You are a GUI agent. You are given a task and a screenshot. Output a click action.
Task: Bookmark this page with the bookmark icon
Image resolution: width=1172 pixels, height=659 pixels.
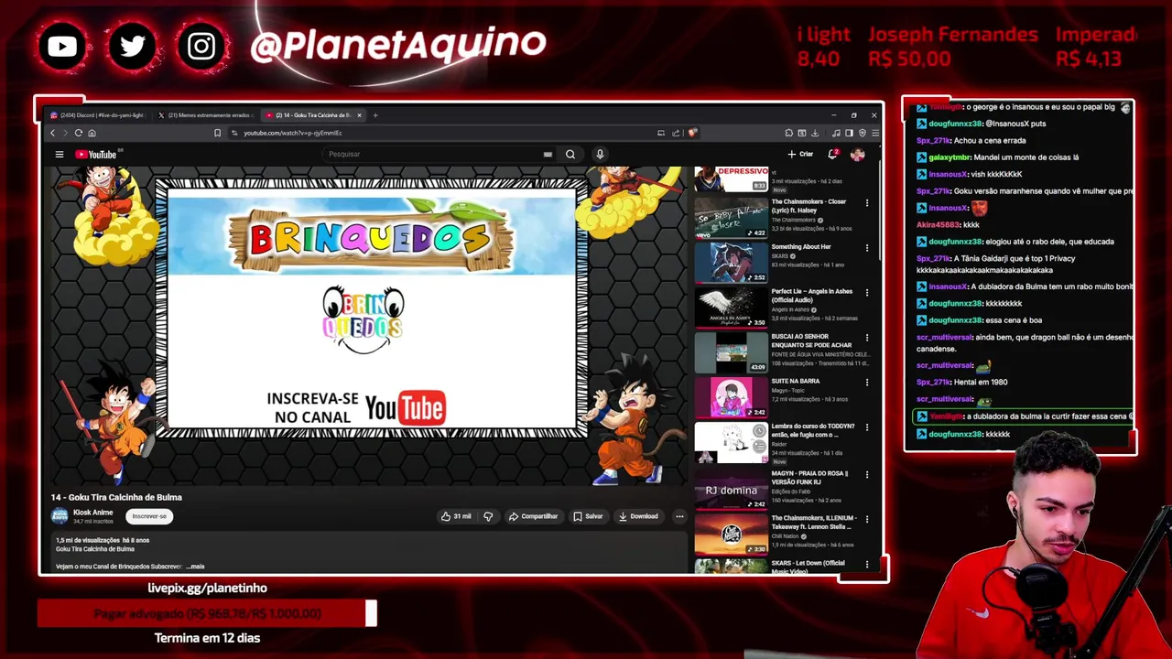pyautogui.click(x=217, y=133)
